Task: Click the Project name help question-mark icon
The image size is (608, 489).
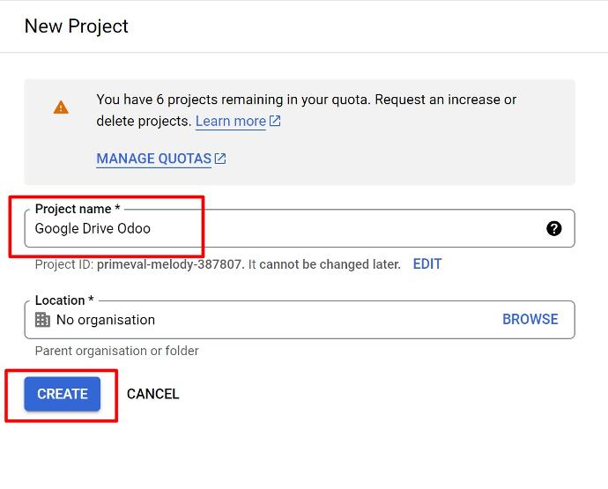Action: click(553, 228)
